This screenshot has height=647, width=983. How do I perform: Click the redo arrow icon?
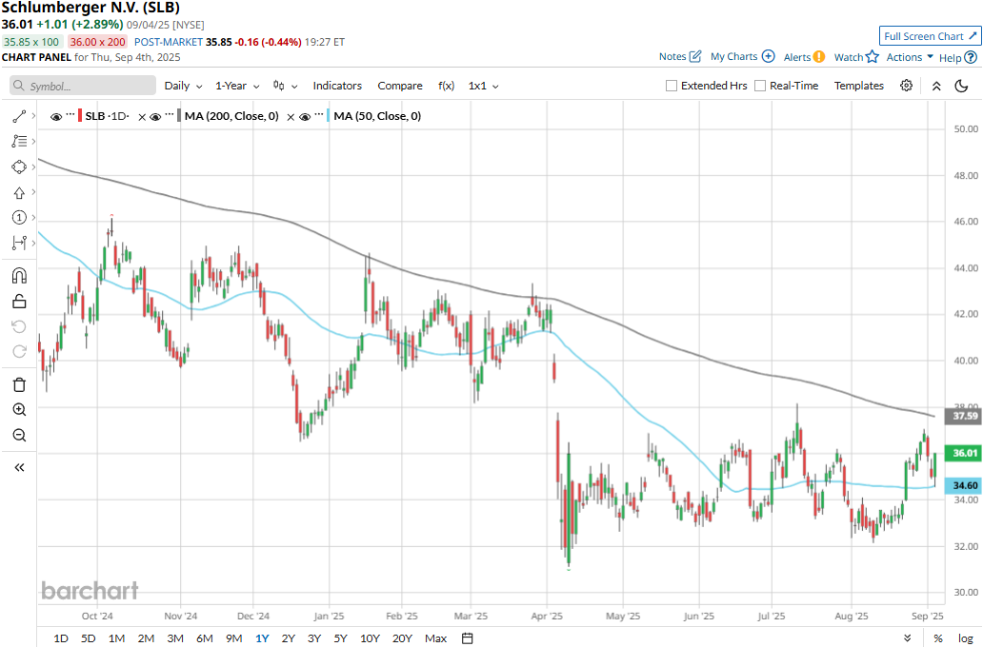point(19,351)
